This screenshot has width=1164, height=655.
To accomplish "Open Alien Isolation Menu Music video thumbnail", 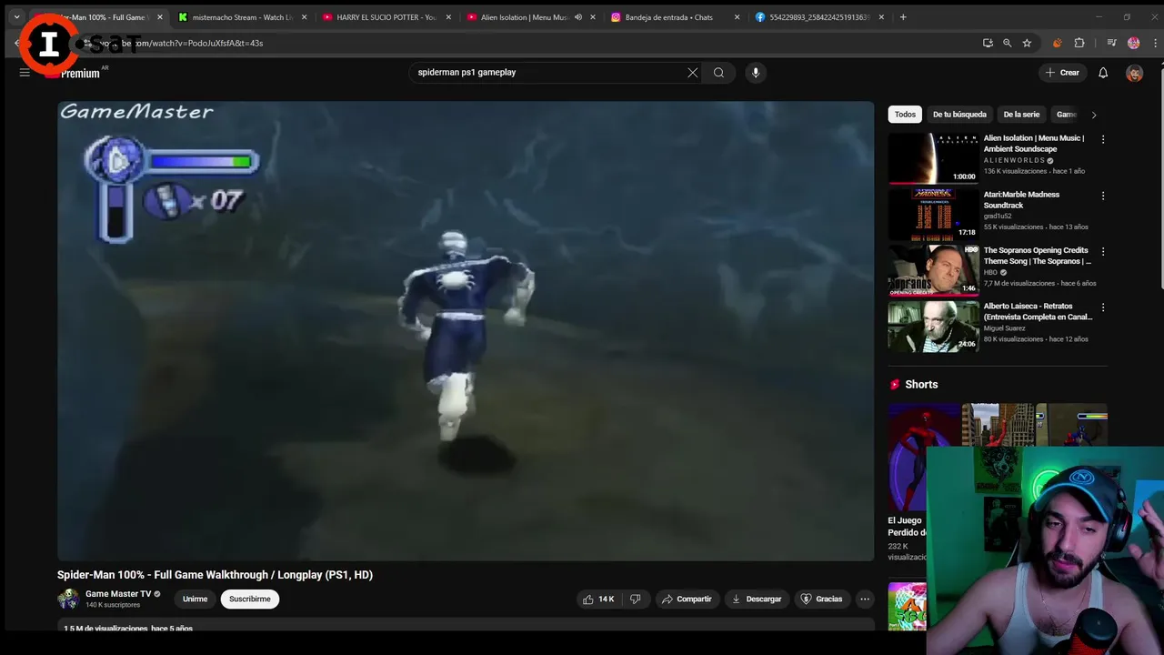I will [933, 158].
